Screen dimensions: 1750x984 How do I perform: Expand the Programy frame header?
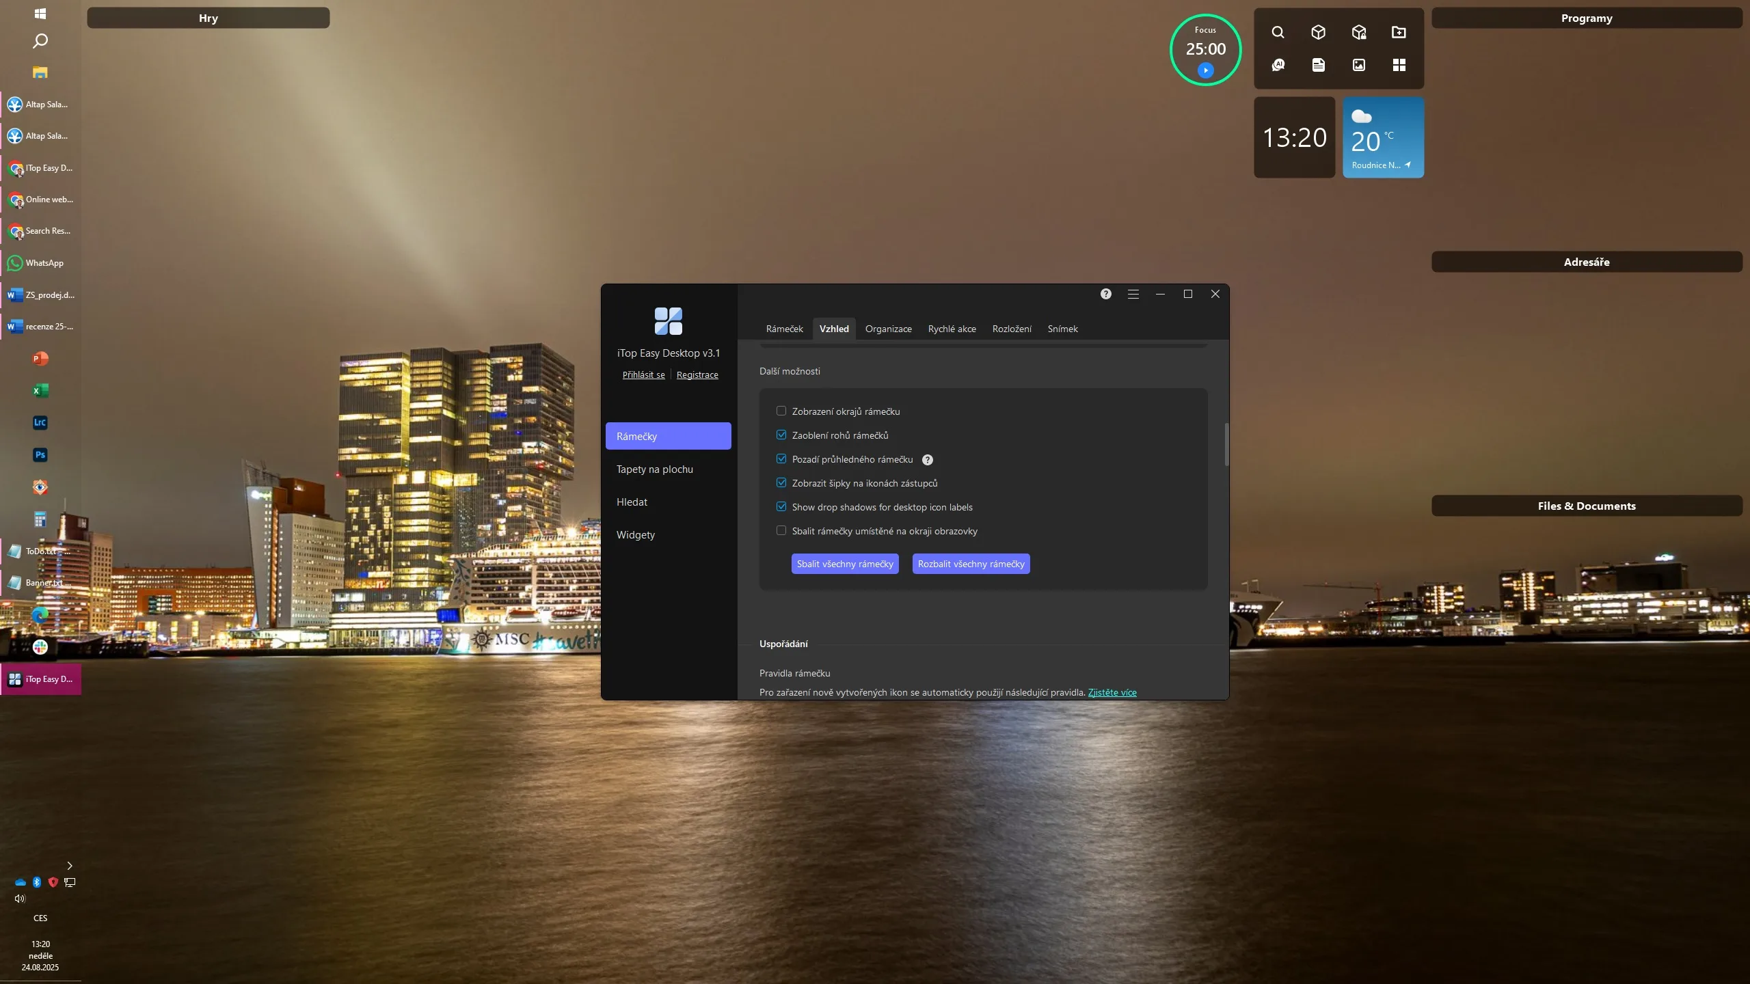[x=1586, y=18]
